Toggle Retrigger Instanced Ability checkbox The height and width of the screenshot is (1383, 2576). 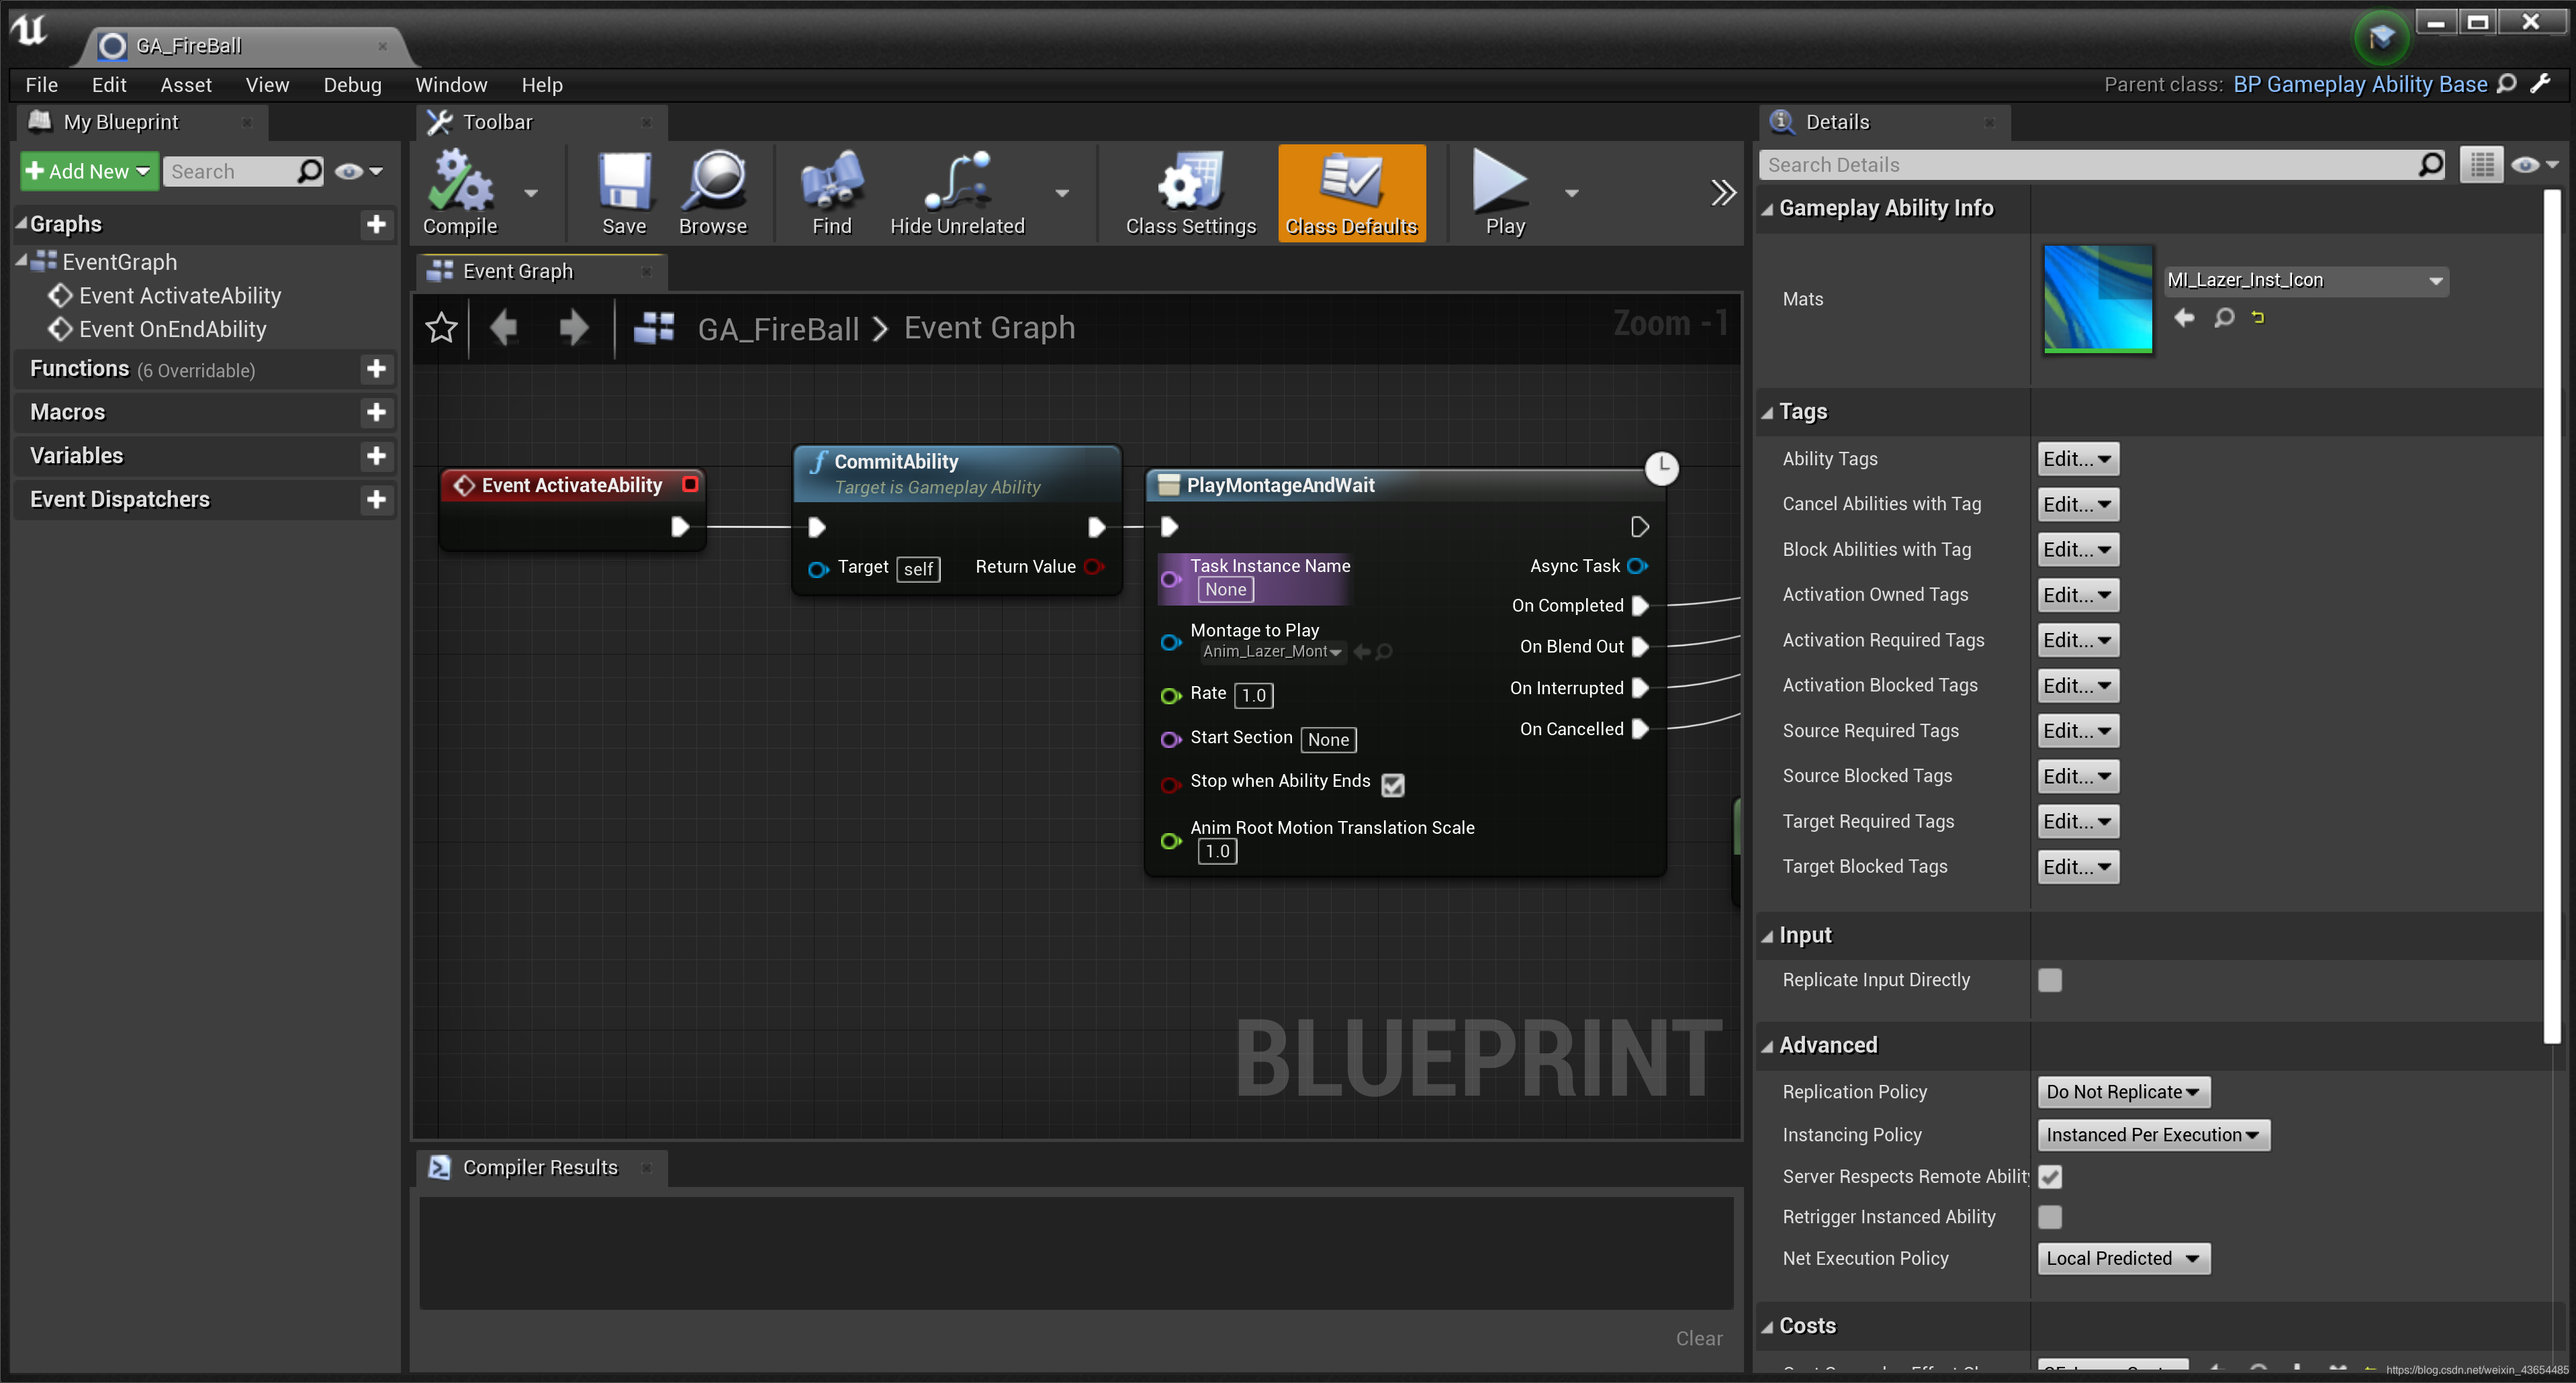[x=2049, y=1217]
